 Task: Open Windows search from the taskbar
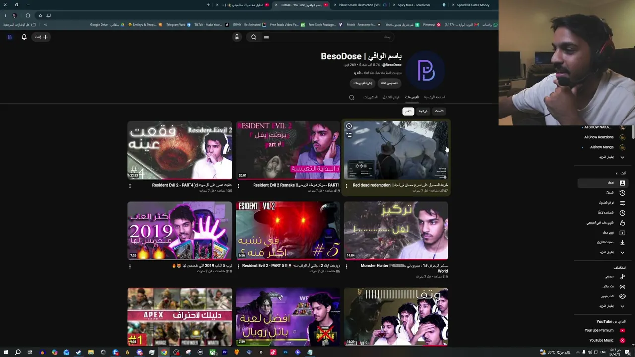[18, 352]
